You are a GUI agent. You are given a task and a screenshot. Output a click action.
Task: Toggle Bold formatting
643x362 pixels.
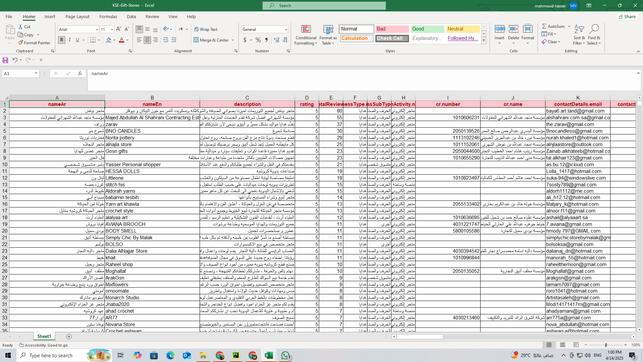pyautogui.click(x=62, y=40)
